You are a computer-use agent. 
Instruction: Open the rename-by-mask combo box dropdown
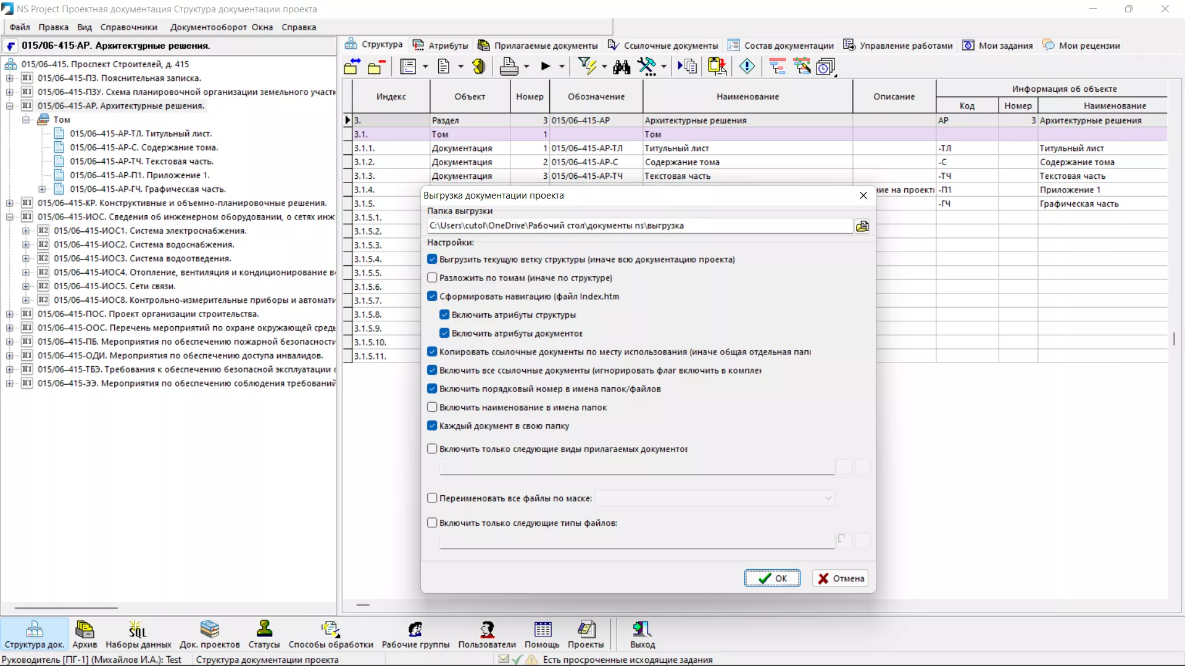click(828, 498)
